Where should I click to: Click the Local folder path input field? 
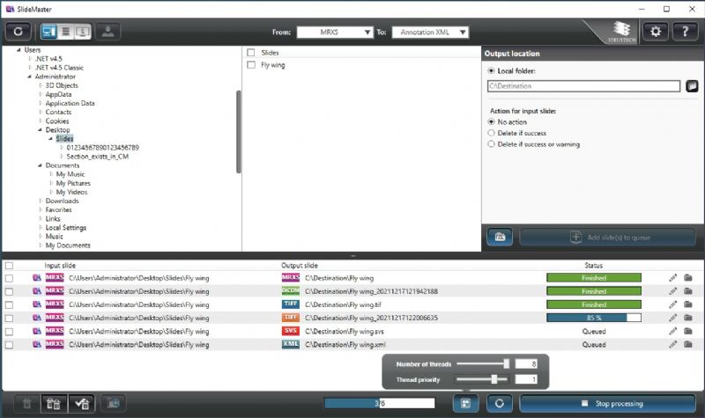tap(583, 85)
